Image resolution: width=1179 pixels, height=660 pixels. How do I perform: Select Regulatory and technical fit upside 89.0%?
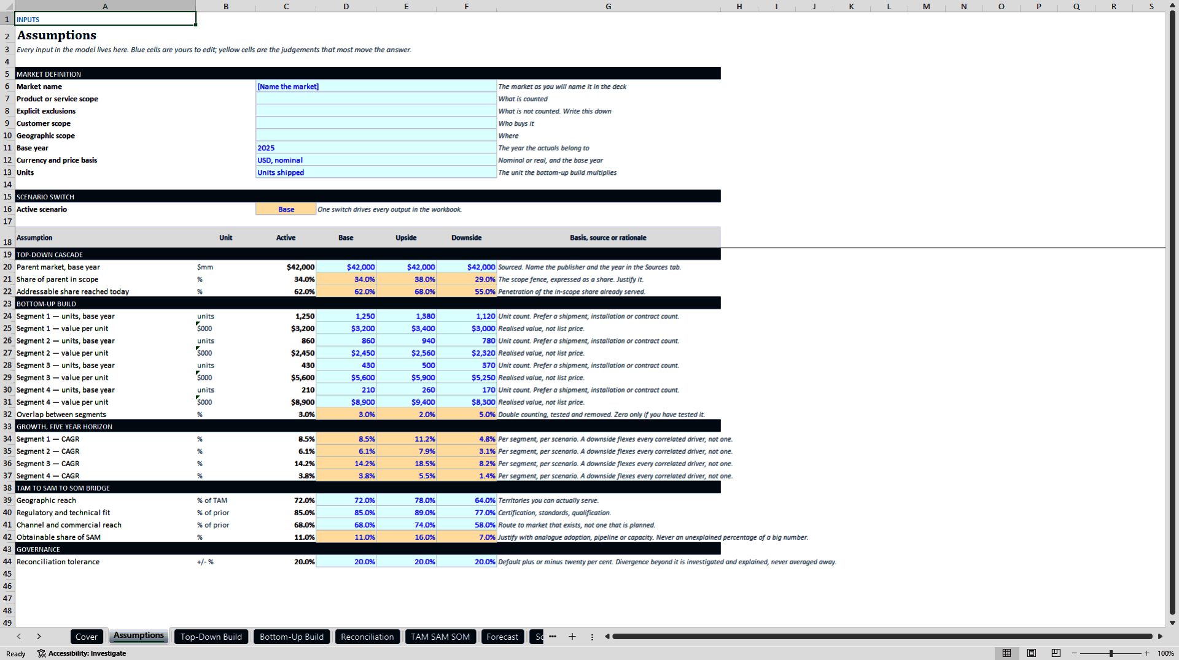point(407,512)
